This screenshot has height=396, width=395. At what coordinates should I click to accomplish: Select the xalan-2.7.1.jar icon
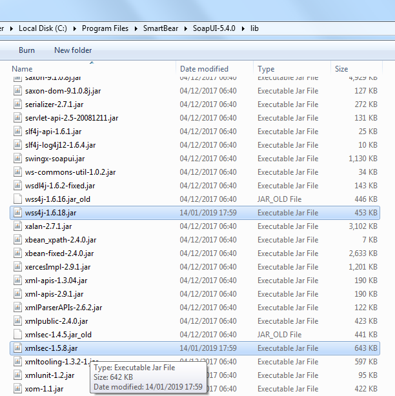(x=17, y=226)
